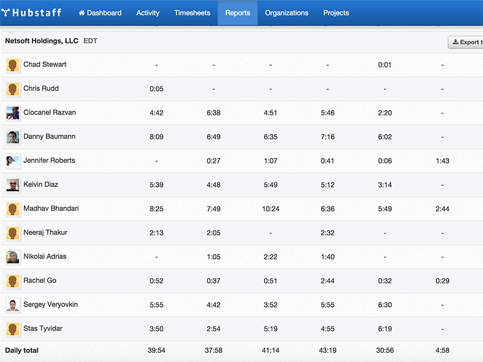
Task: Click Madhav Bhandari's 10:24 entry
Action: point(270,209)
